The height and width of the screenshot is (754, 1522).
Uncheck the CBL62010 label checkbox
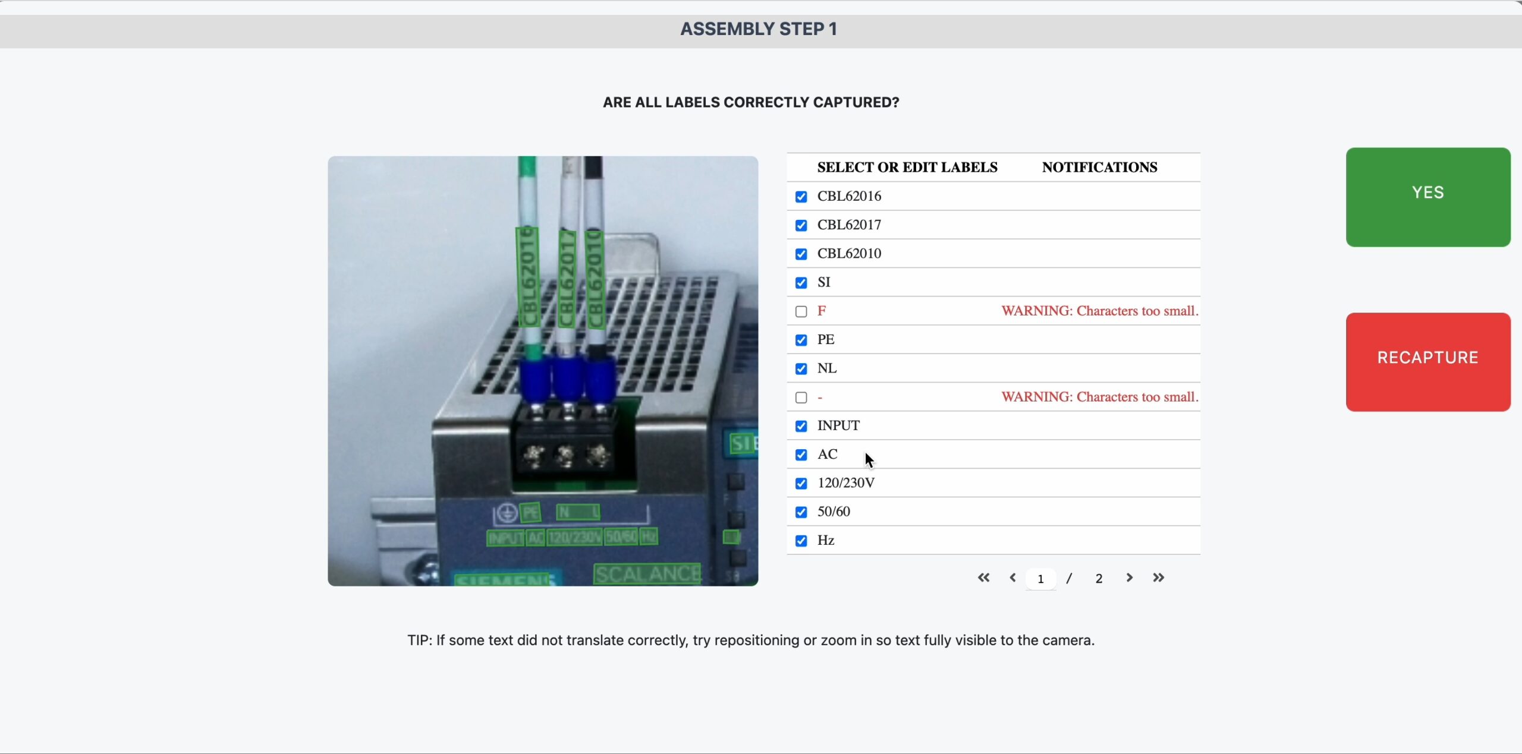click(801, 254)
